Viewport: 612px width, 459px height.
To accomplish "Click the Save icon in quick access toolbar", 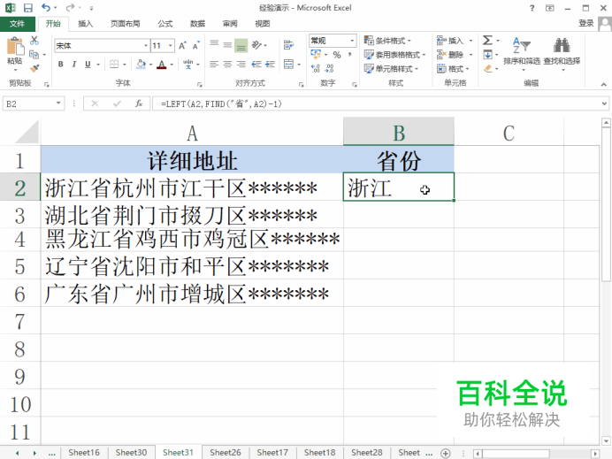I will point(28,8).
